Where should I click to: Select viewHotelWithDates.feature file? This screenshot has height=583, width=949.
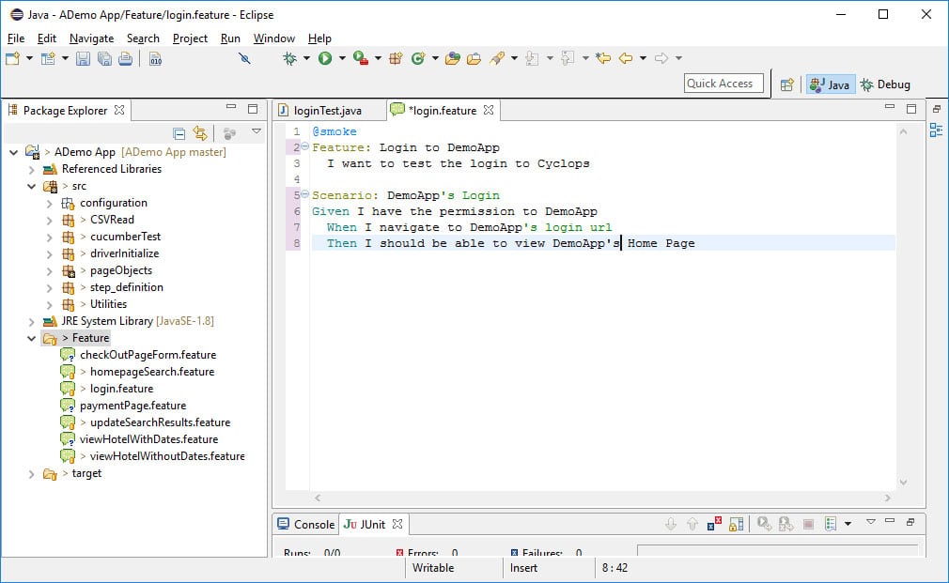pos(148,439)
